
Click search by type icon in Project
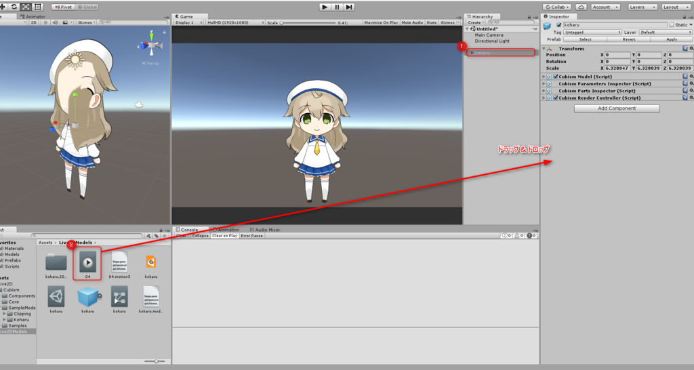[148, 236]
